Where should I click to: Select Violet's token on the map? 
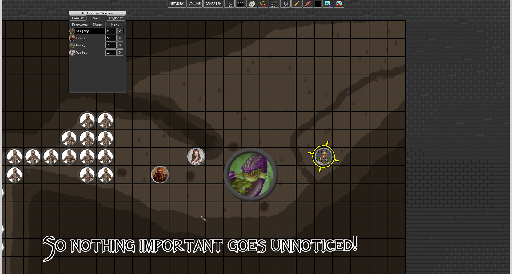pyautogui.click(x=196, y=157)
